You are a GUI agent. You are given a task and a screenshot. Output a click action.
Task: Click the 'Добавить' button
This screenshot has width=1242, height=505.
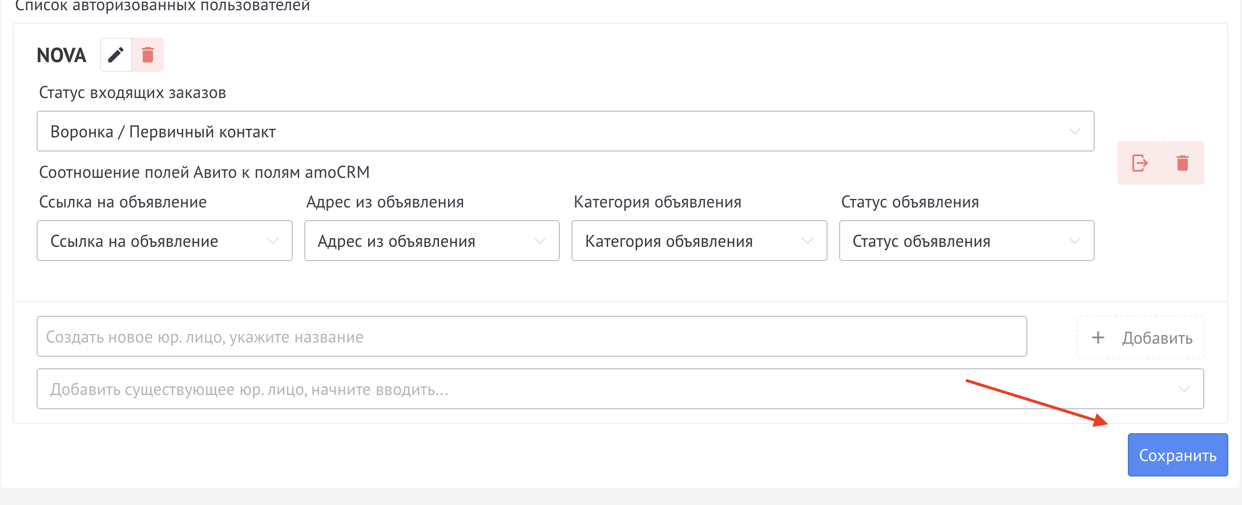click(1140, 337)
